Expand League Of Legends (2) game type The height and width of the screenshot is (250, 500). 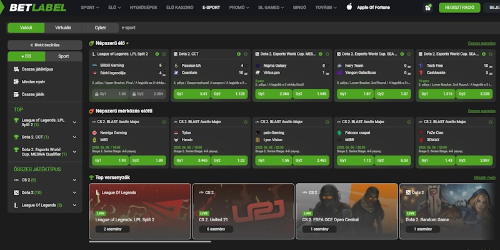click(74, 206)
